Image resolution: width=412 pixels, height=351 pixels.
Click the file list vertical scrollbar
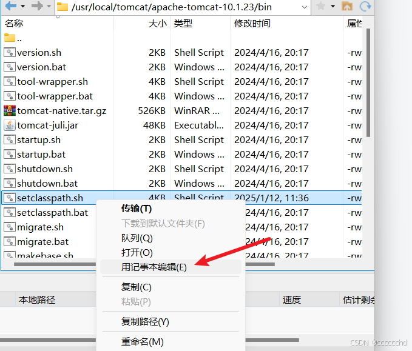coord(368,82)
